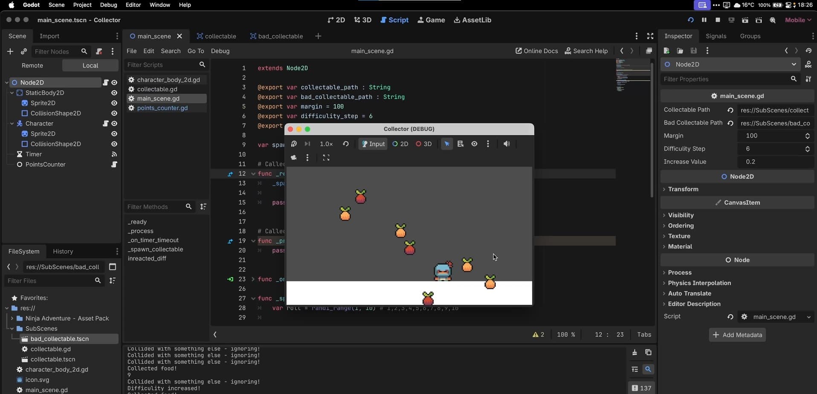Click the floating script window icon

649,51
